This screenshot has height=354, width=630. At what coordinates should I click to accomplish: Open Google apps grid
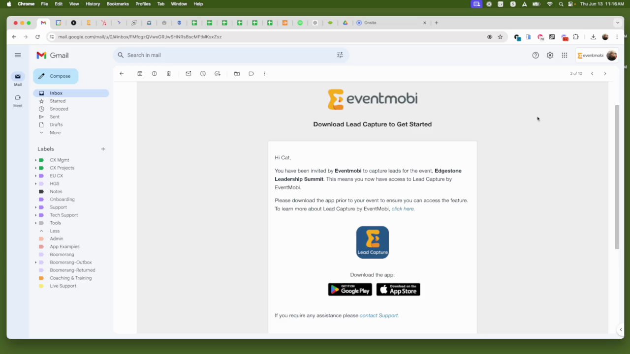[565, 56]
